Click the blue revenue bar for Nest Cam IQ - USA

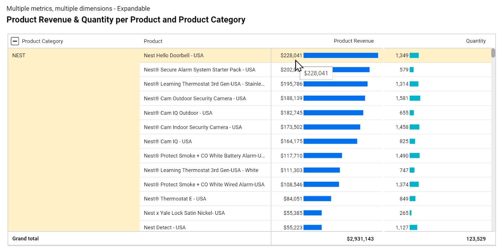pos(330,141)
